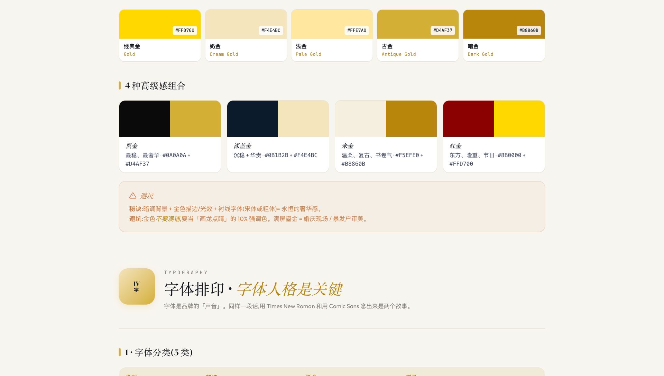The image size is (664, 376).
Task: Click the 避坑 tips callout box
Action: [x=332, y=207]
